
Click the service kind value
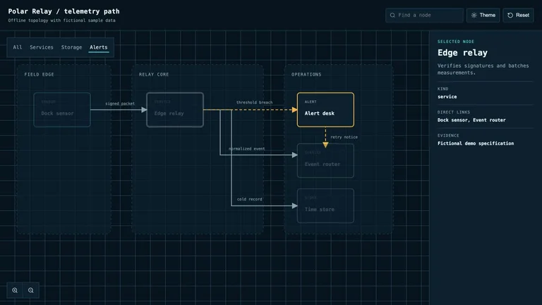[447, 97]
